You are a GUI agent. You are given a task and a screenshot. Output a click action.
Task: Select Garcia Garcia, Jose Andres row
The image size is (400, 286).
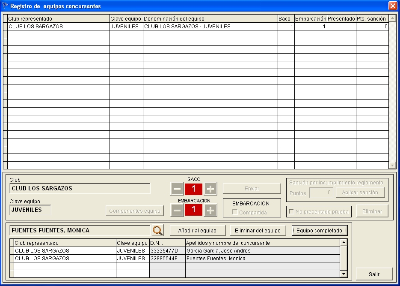click(218, 251)
